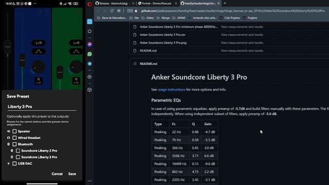Image resolution: width=329 pixels, height=185 pixels.
Task: Click the blue channel filter-shape bell icon
Action: pos(39,51)
